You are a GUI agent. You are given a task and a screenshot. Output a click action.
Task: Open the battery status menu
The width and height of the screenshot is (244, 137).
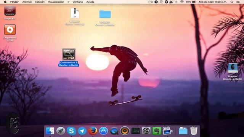(x=191, y=2)
